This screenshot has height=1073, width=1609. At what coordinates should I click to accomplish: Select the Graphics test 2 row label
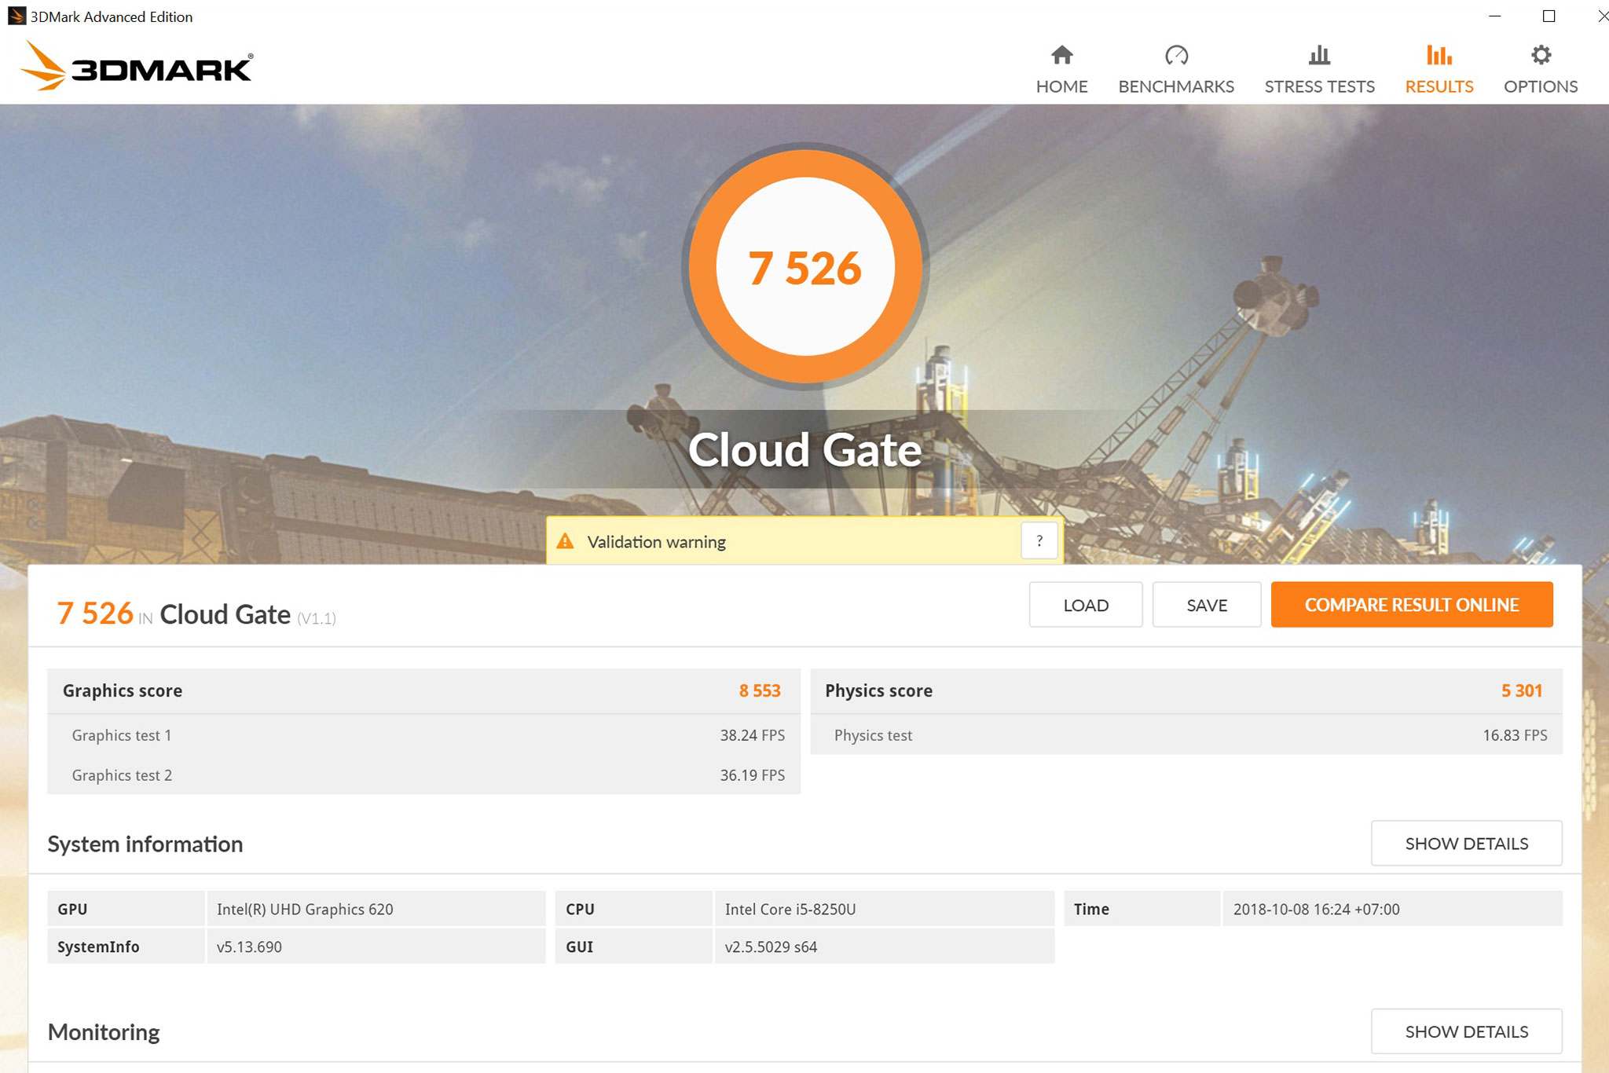pos(122,775)
